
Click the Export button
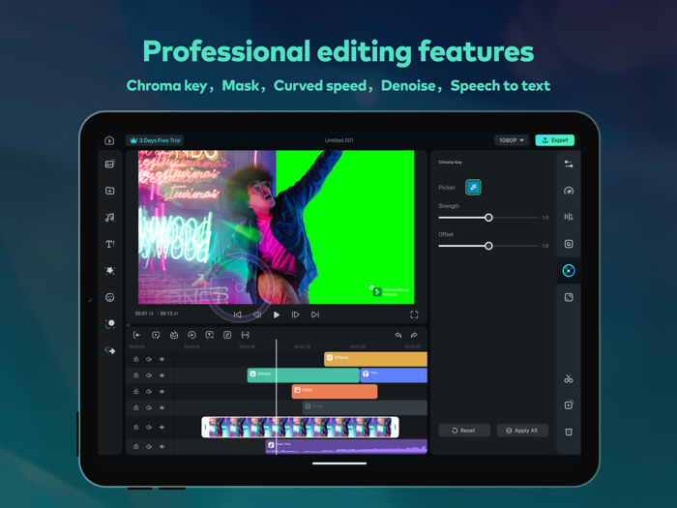[x=555, y=140]
